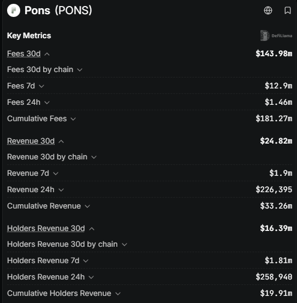
Task: Expand the Fees 7d row chevron
Action: click(x=41, y=86)
